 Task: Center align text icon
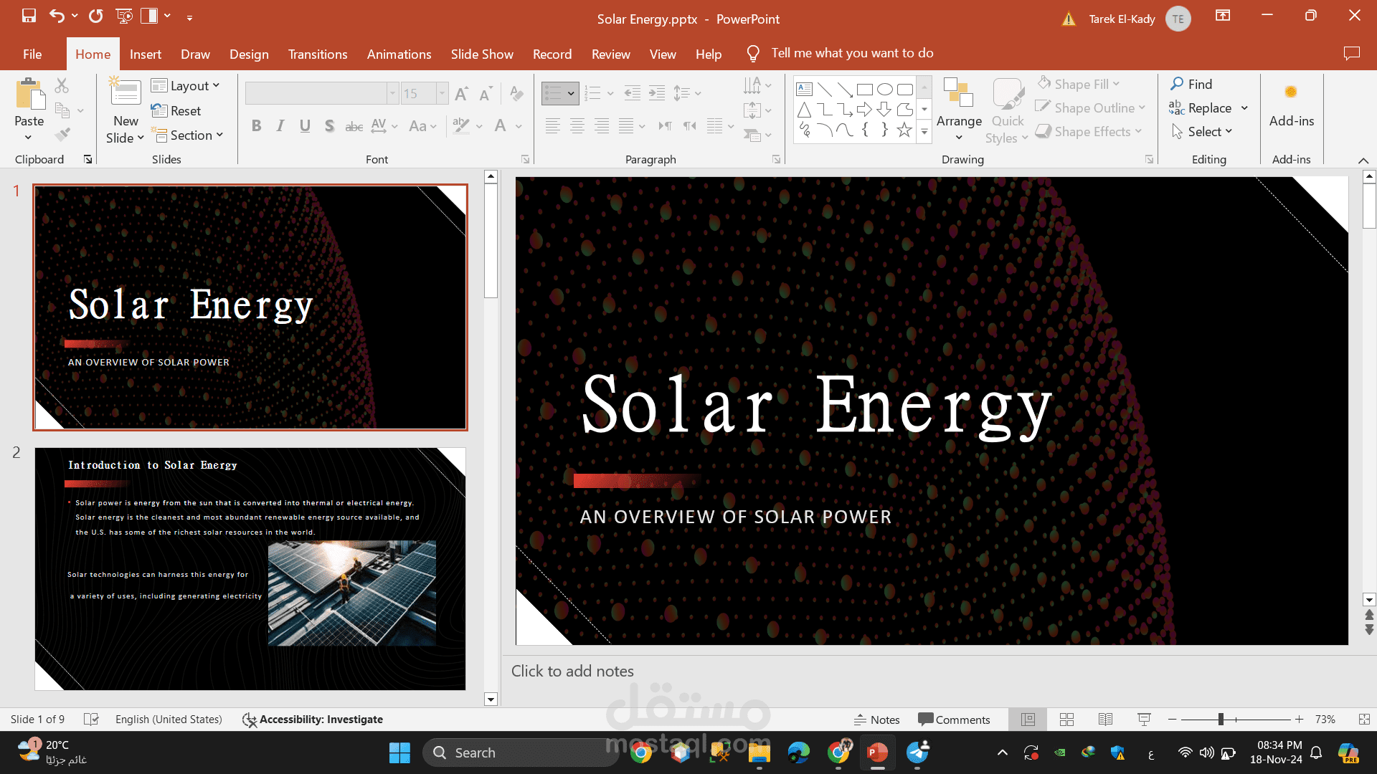pyautogui.click(x=577, y=126)
